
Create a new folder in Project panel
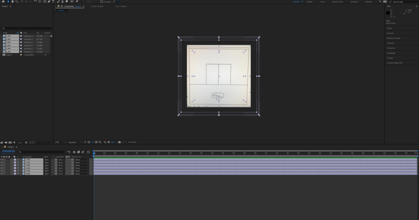tap(7, 142)
